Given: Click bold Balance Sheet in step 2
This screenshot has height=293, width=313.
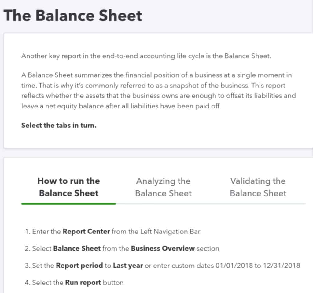Looking at the screenshot, I should pyautogui.click(x=77, y=248).
